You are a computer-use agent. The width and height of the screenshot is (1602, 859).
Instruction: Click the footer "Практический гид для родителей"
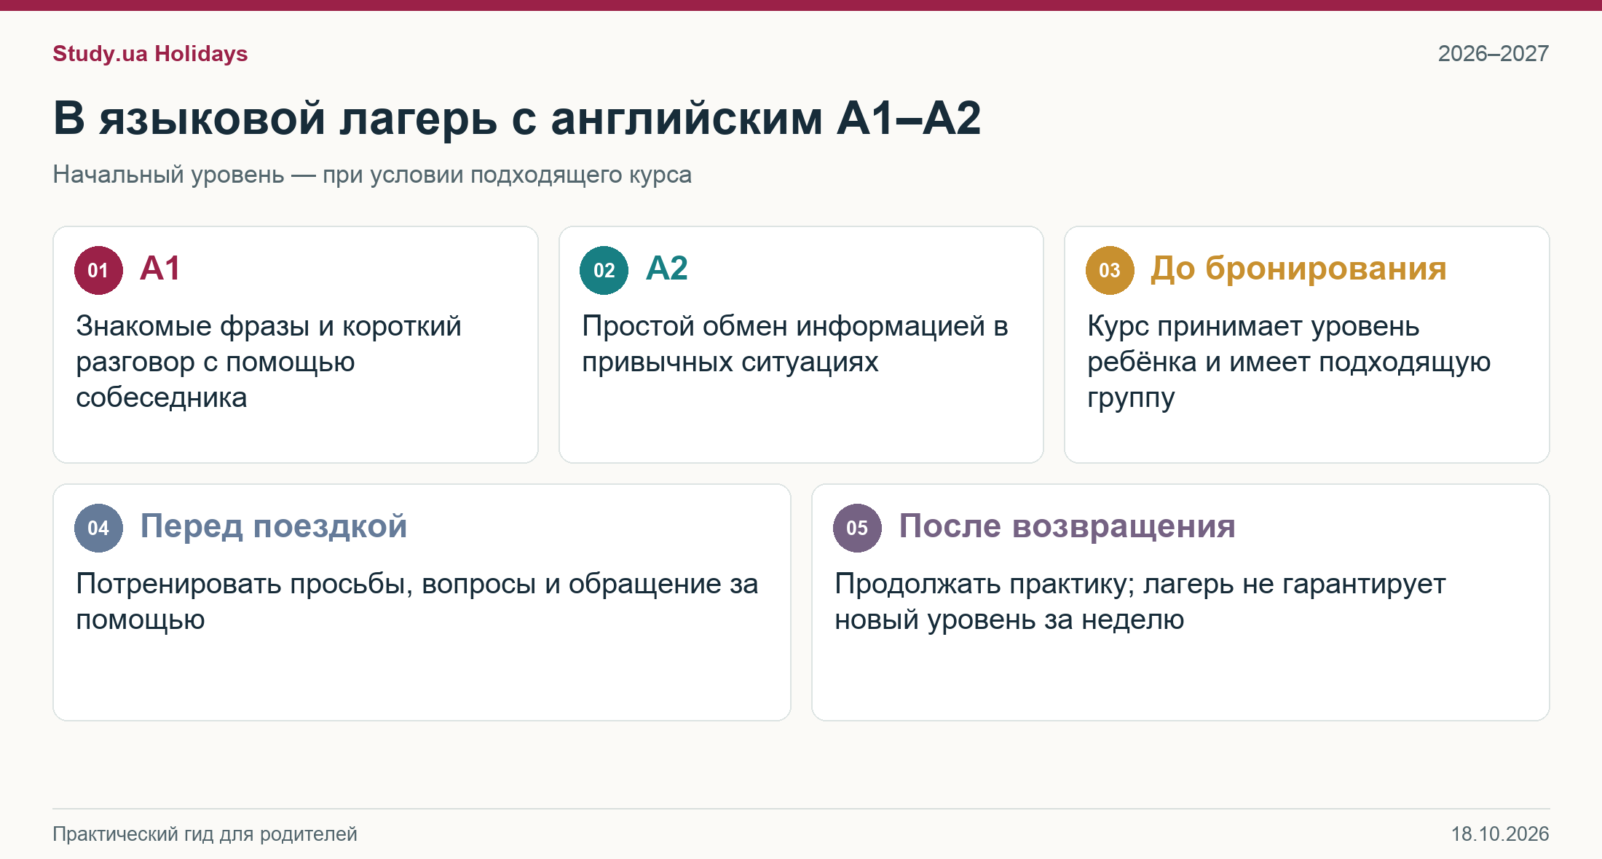(205, 834)
